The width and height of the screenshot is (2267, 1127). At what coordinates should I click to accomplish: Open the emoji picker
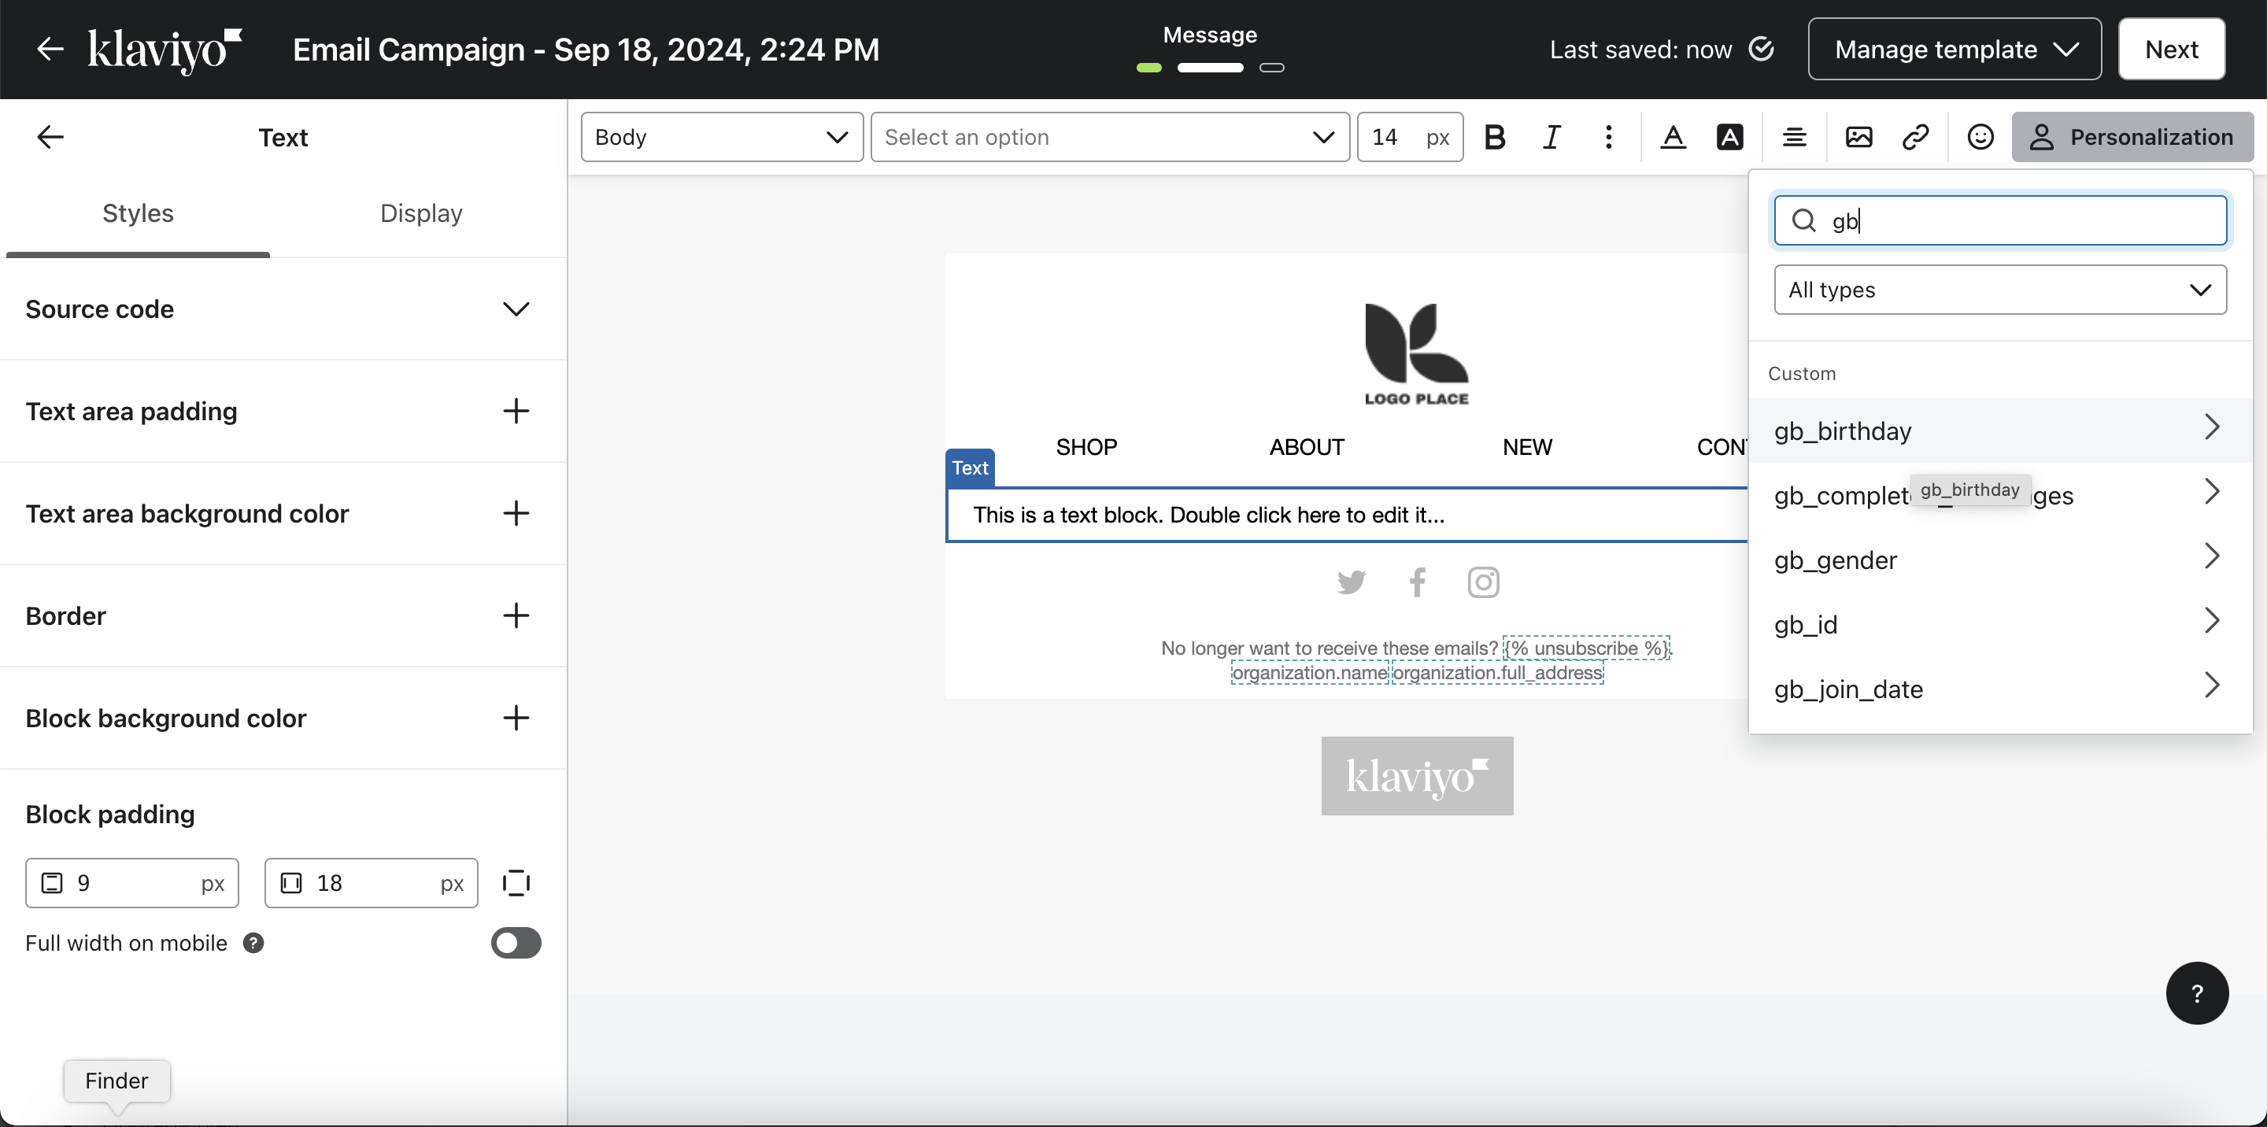click(x=1980, y=137)
